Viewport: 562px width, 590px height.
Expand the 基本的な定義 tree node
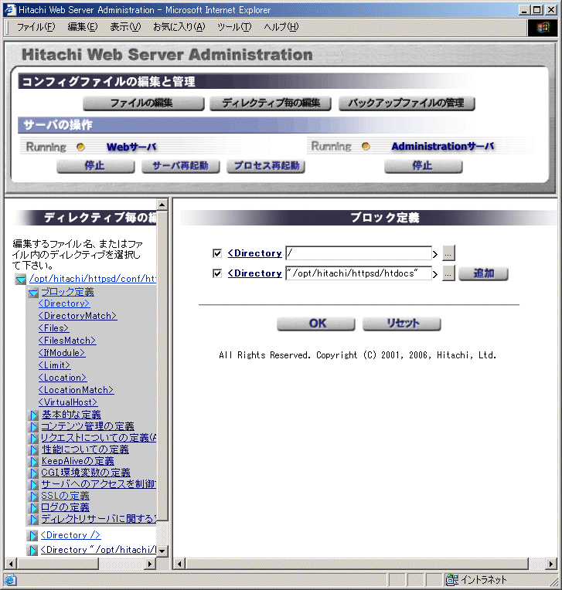click(x=34, y=415)
